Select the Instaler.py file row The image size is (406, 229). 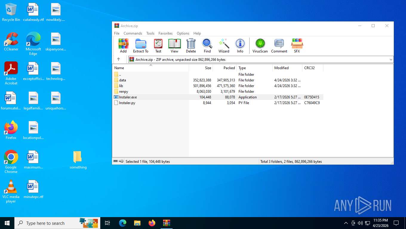coord(218,103)
